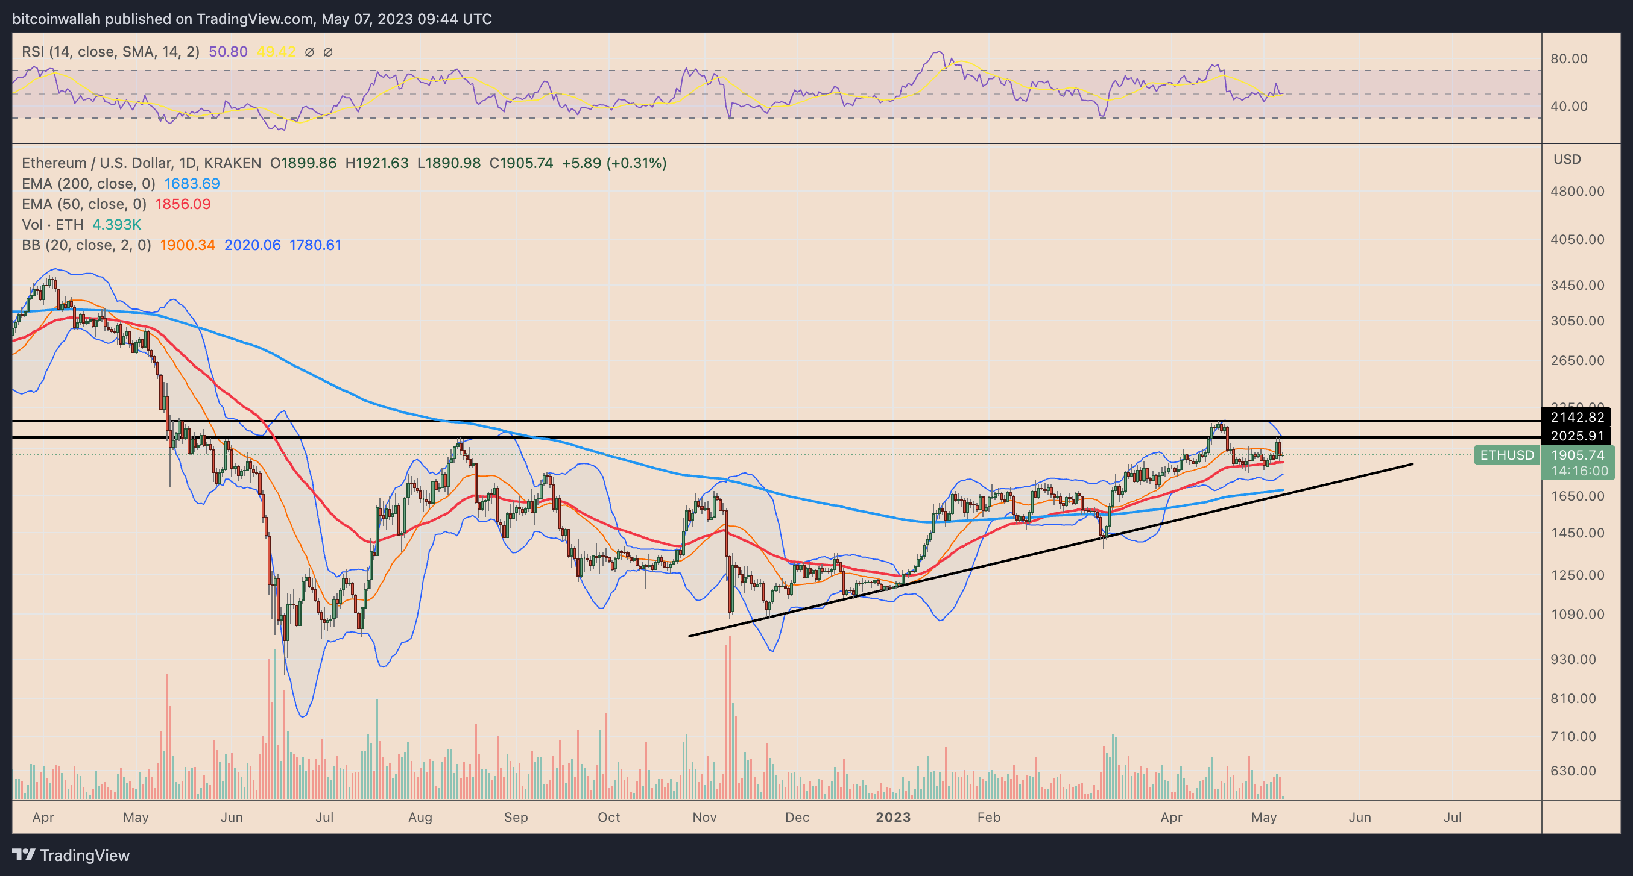Click the Vol · ETH legend entry
The width and height of the screenshot is (1633, 876).
[52, 225]
